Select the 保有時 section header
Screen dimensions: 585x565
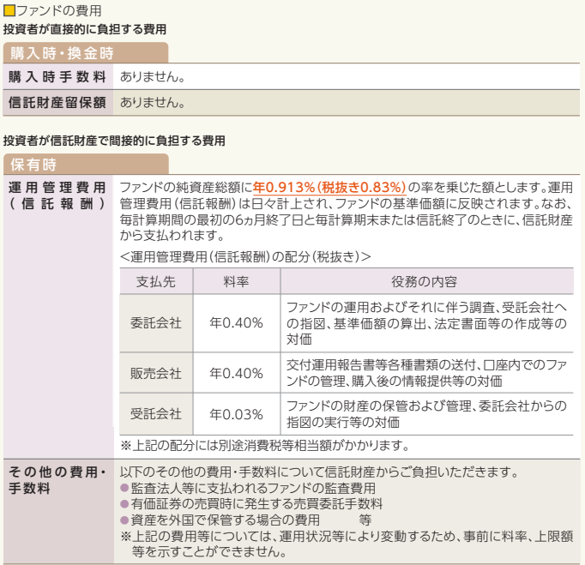(34, 164)
